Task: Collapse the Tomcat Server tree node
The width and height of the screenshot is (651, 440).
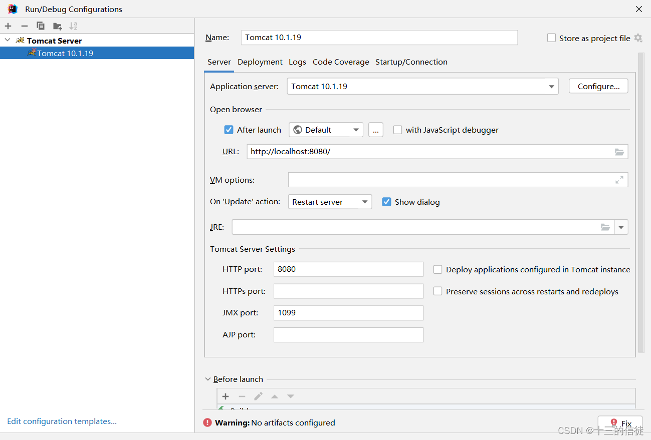Action: pos(8,40)
